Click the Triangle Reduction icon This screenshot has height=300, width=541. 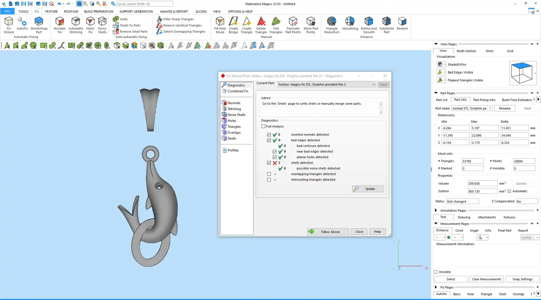point(332,25)
